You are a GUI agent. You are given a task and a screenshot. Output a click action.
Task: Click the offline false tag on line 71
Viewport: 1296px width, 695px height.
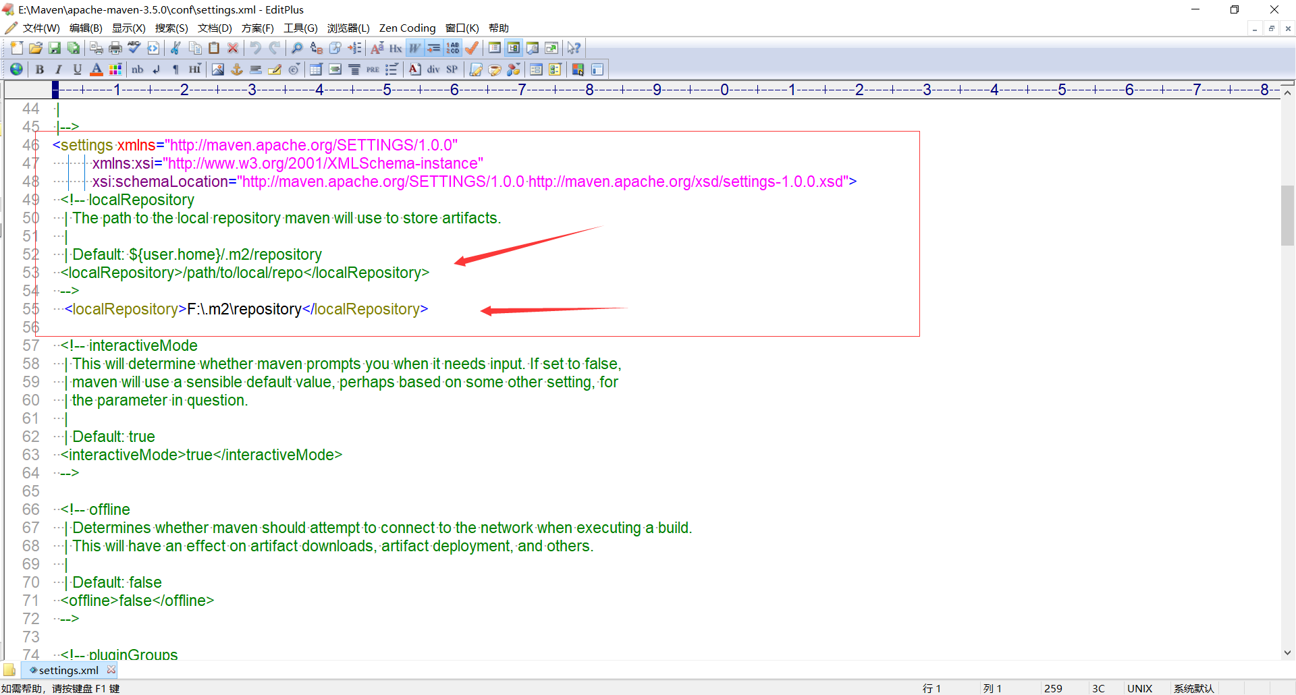(x=137, y=601)
